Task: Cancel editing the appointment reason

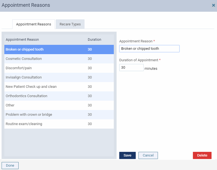Action: [x=148, y=156]
